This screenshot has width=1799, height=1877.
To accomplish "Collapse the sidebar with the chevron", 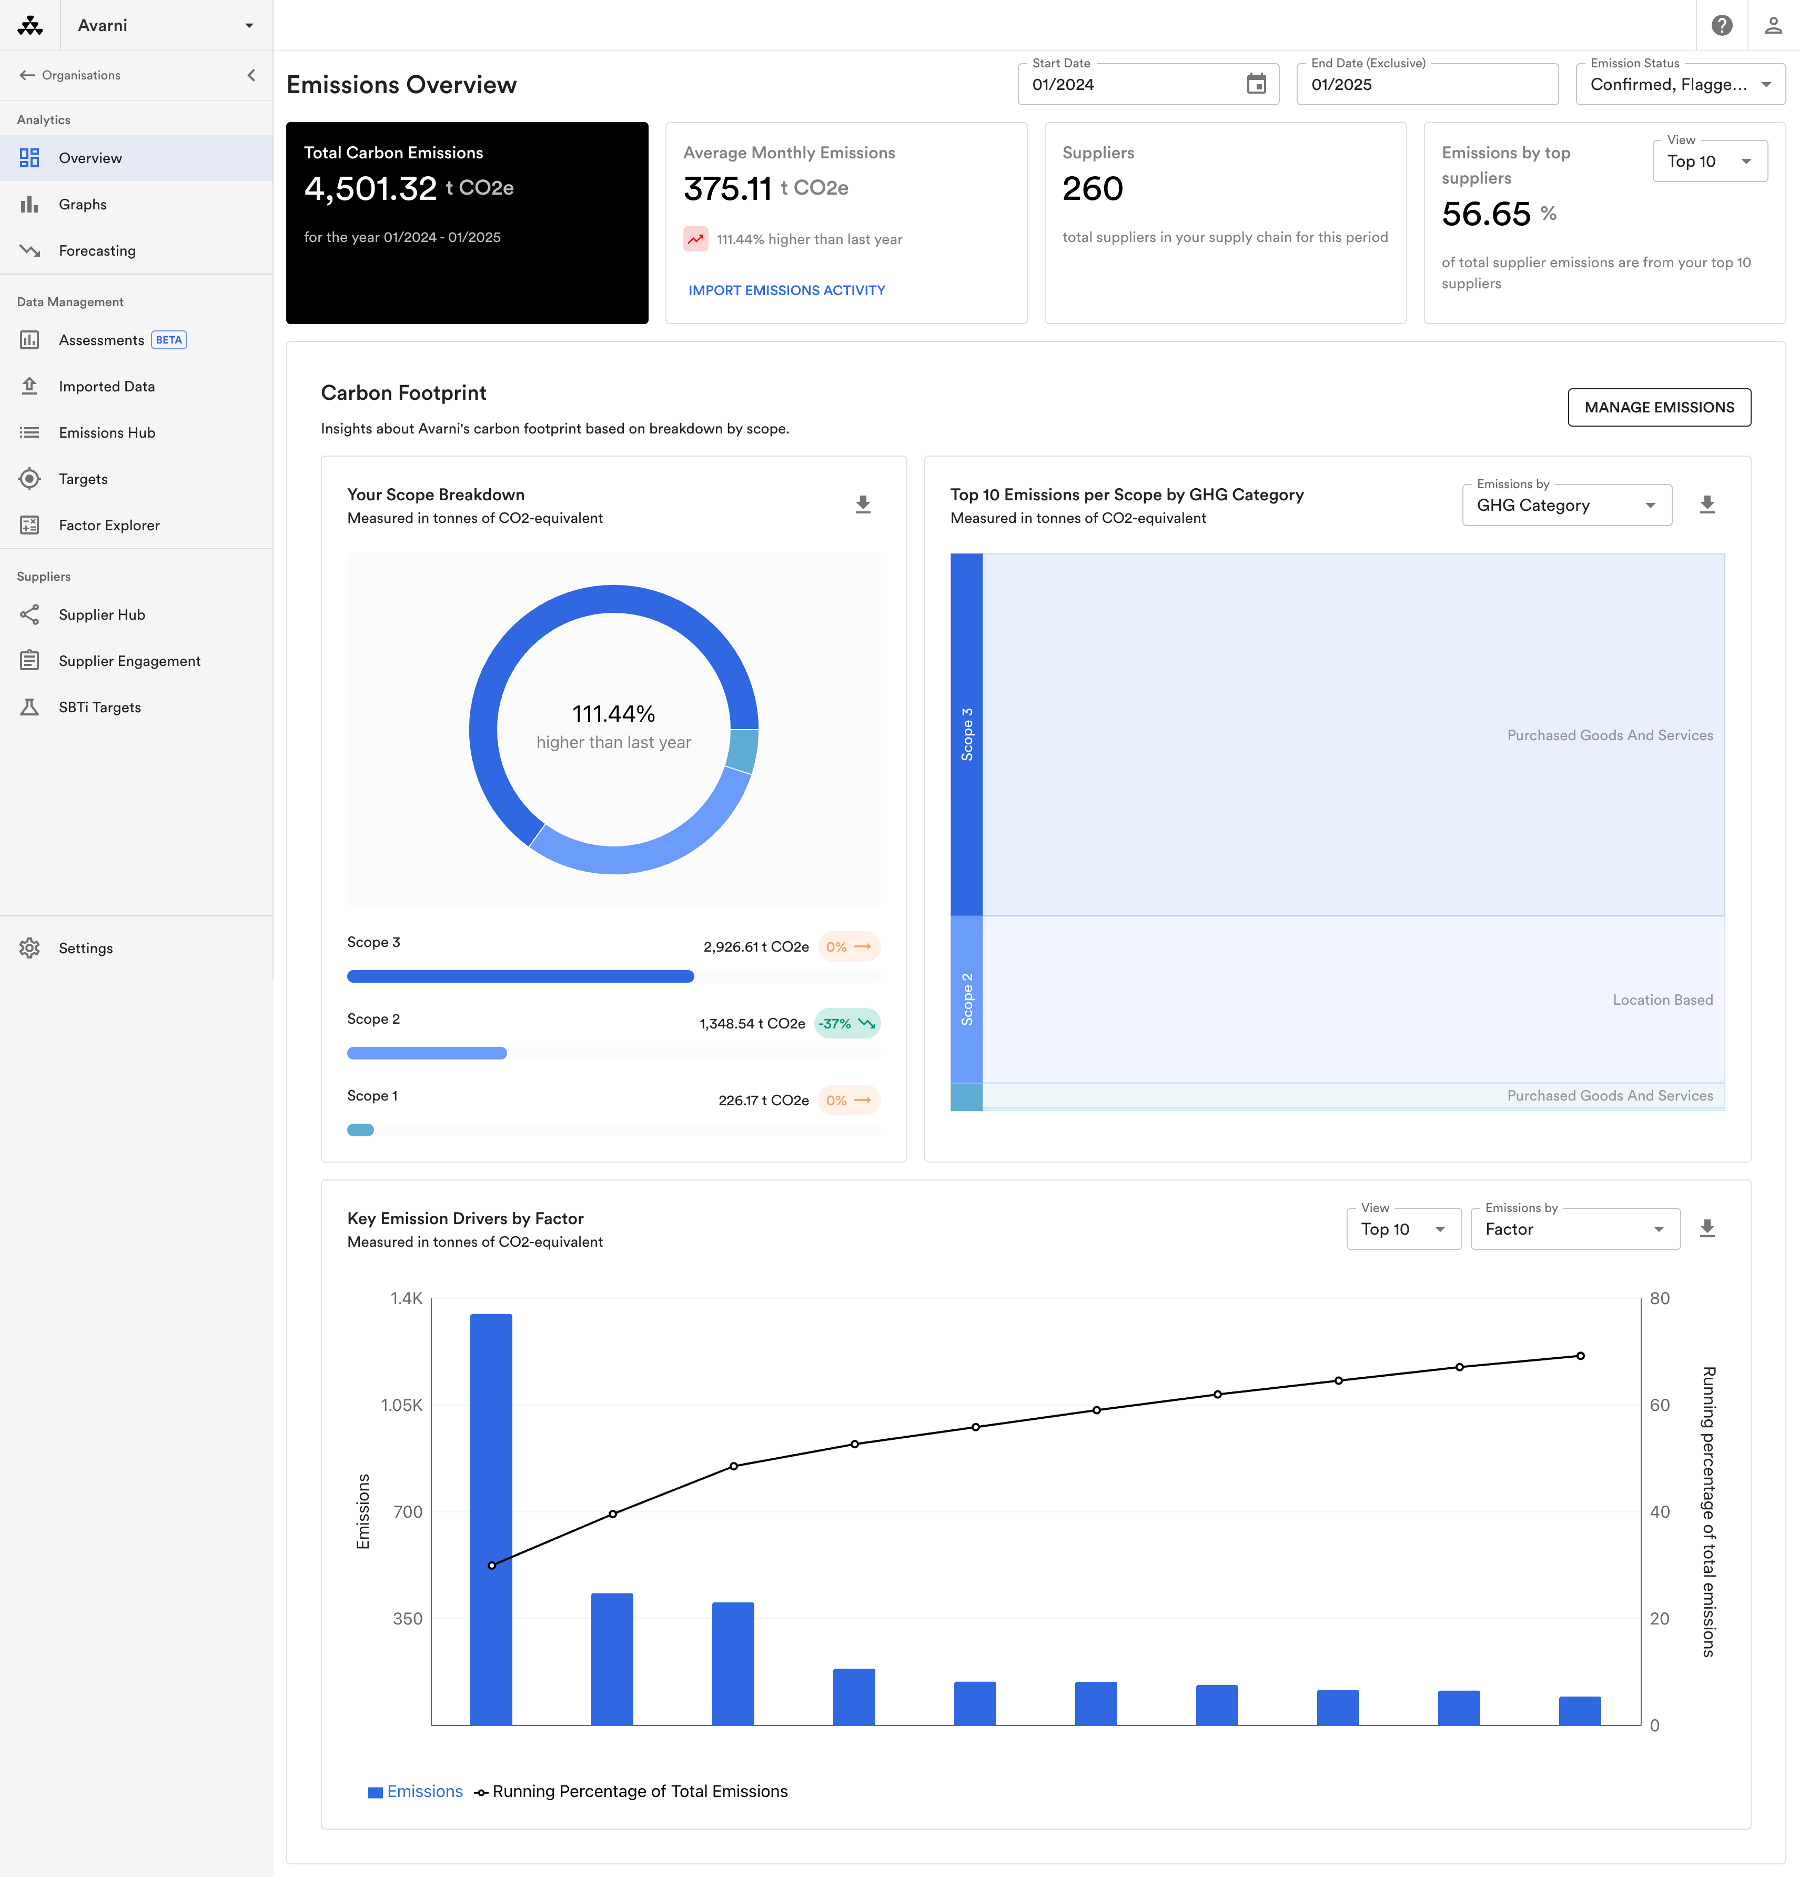I will pyautogui.click(x=251, y=75).
